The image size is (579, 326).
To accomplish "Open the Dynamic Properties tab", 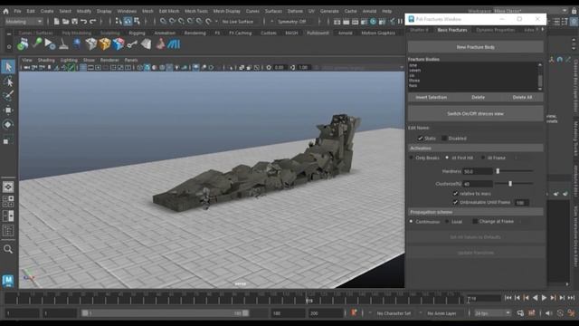I will point(495,30).
